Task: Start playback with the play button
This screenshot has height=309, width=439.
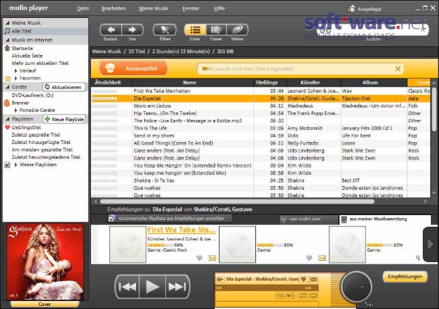Action: click(152, 287)
